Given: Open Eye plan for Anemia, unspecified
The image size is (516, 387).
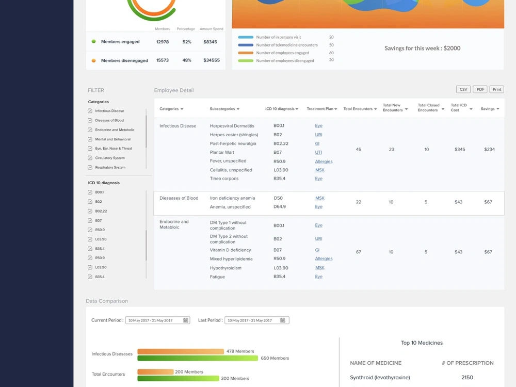Looking at the screenshot, I should [x=318, y=207].
